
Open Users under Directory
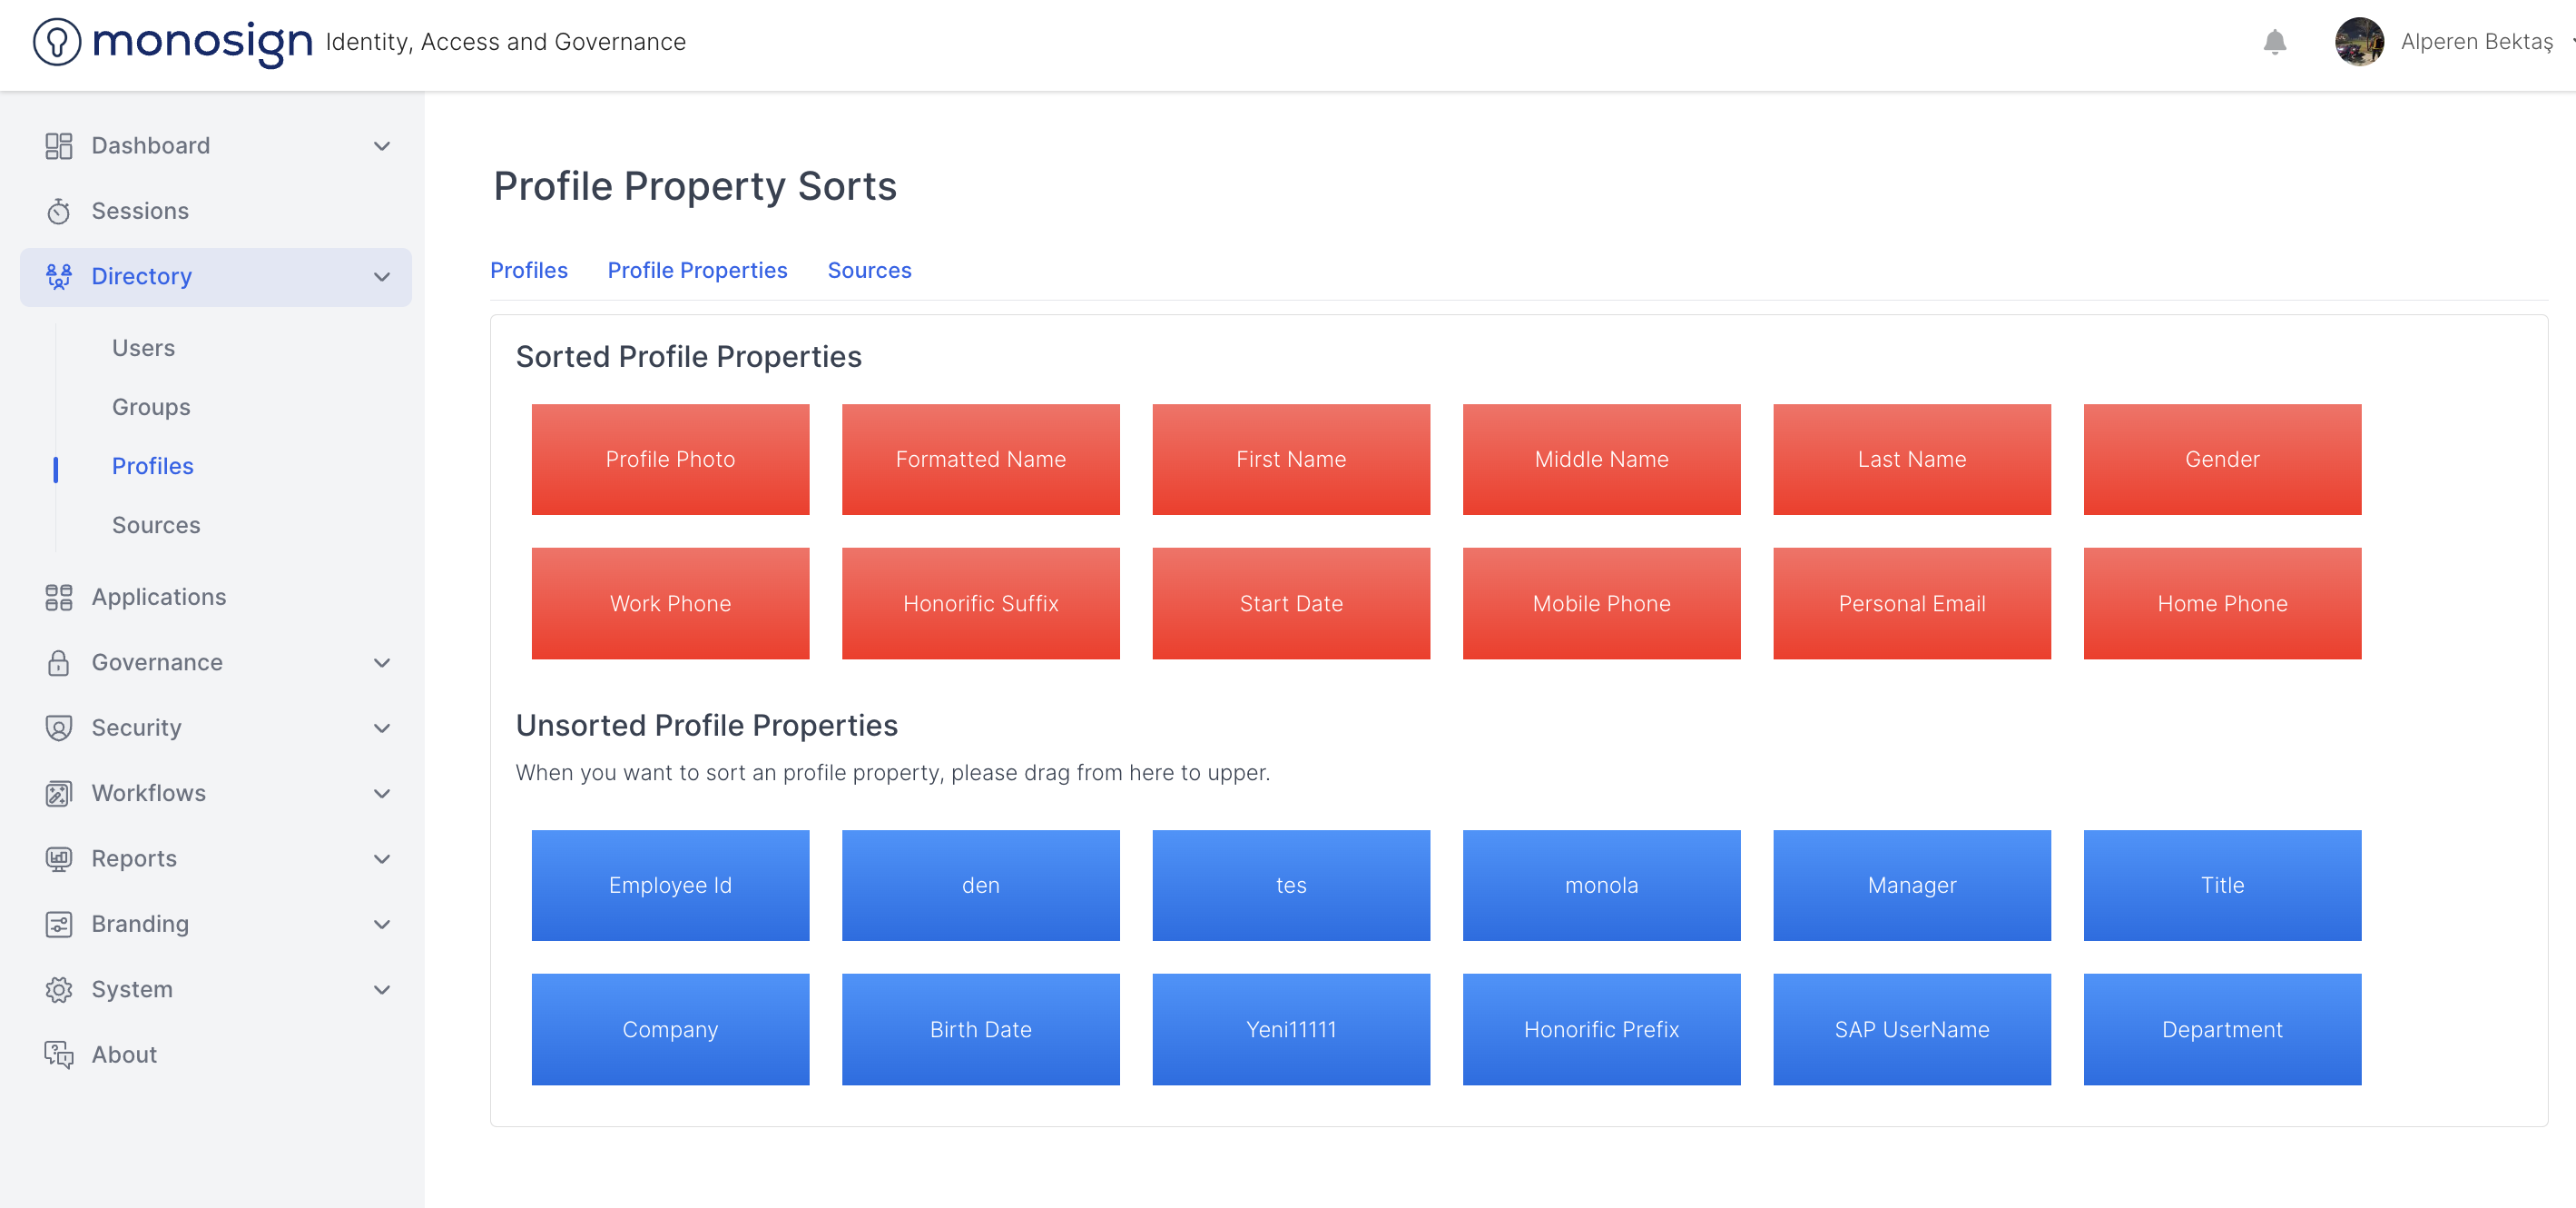[x=143, y=348]
